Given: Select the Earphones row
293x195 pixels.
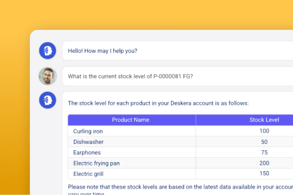Looking at the screenshot, I should 180,152.
